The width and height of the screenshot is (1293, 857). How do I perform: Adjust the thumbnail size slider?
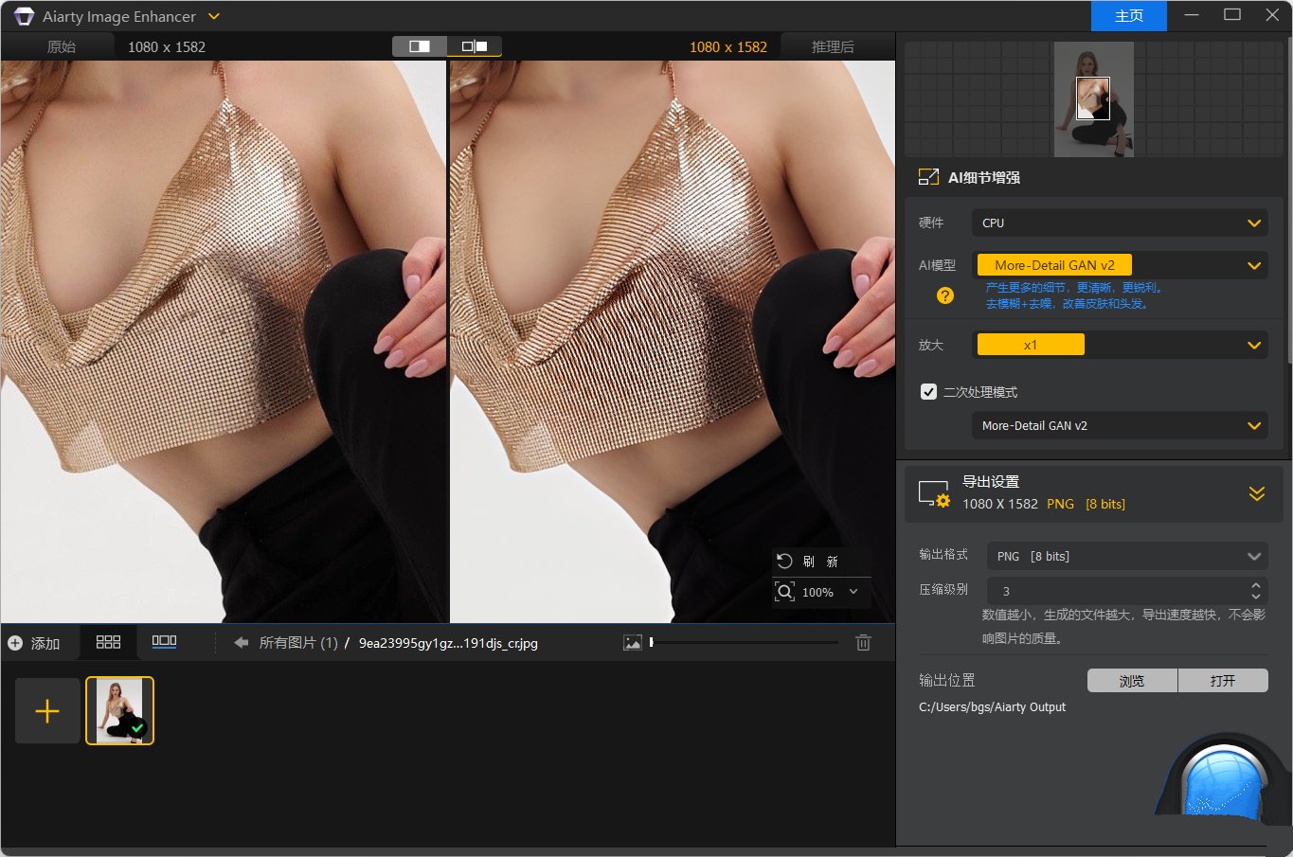click(x=744, y=643)
